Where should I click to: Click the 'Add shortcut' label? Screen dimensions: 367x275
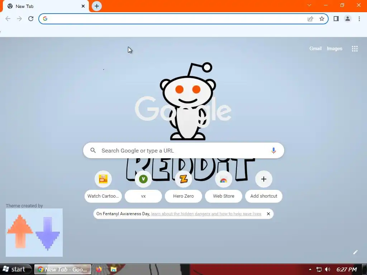264,196
